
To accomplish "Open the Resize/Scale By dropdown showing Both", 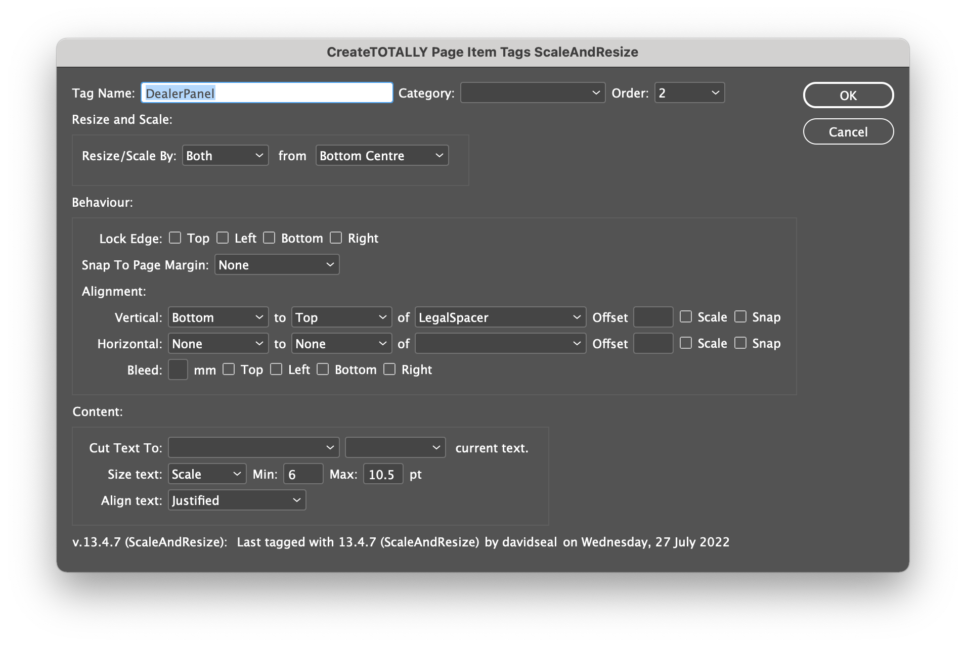I will pos(225,155).
